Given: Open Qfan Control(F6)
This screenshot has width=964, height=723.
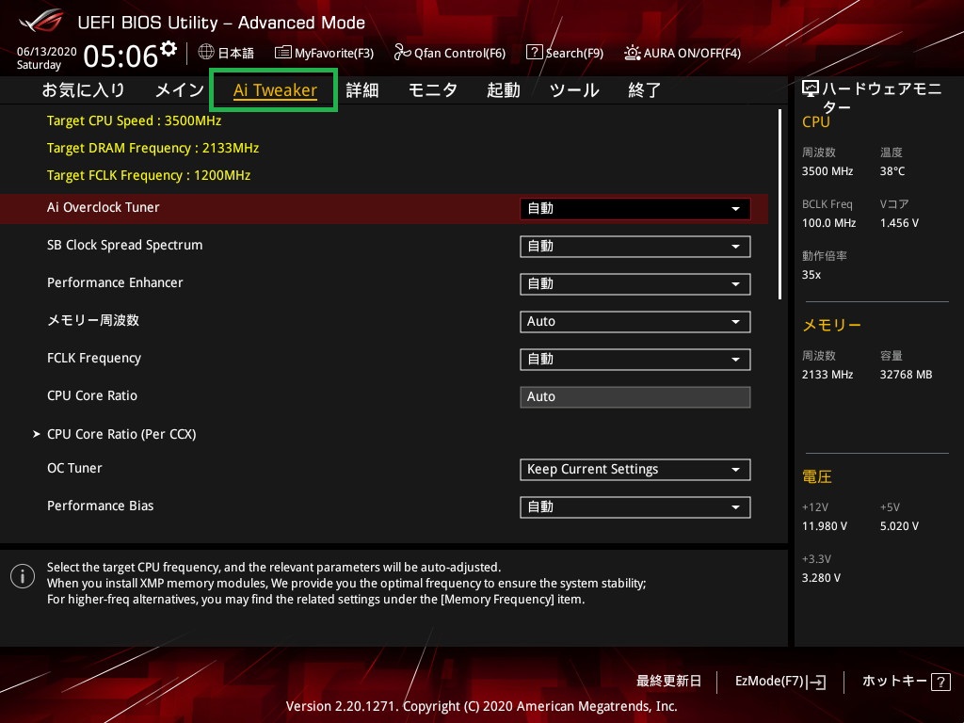Looking at the screenshot, I should [449, 53].
